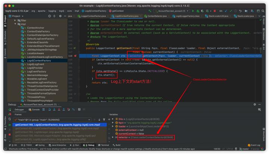Move to the next frame with the down arrow

[x=99, y=120]
